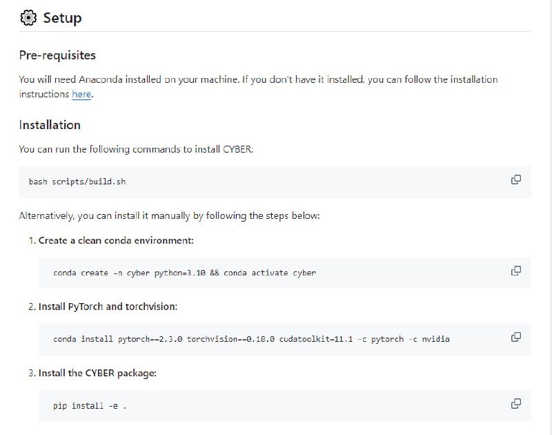
Task: Click the gear icon beside Setup
Action: point(28,18)
